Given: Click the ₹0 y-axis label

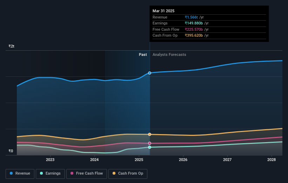Looking at the screenshot, I should pyautogui.click(x=11, y=151).
